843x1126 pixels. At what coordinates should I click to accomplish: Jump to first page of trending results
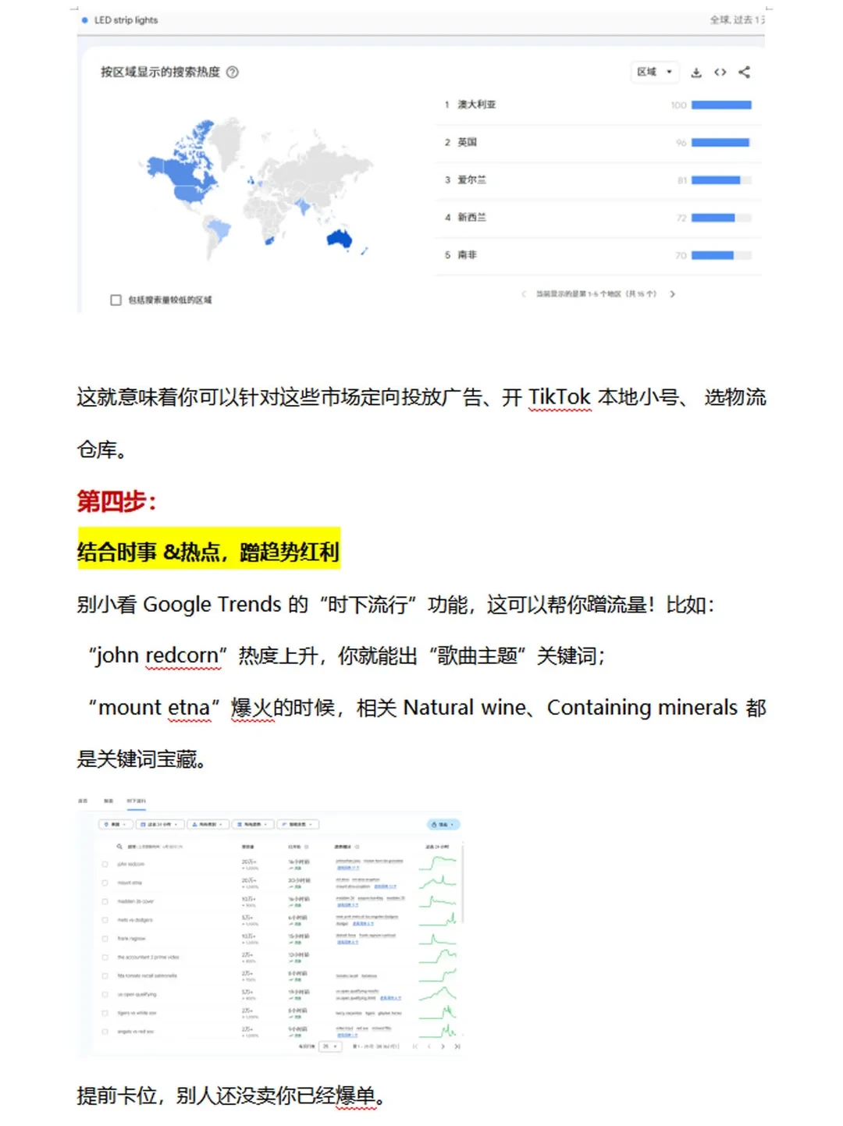414,1046
